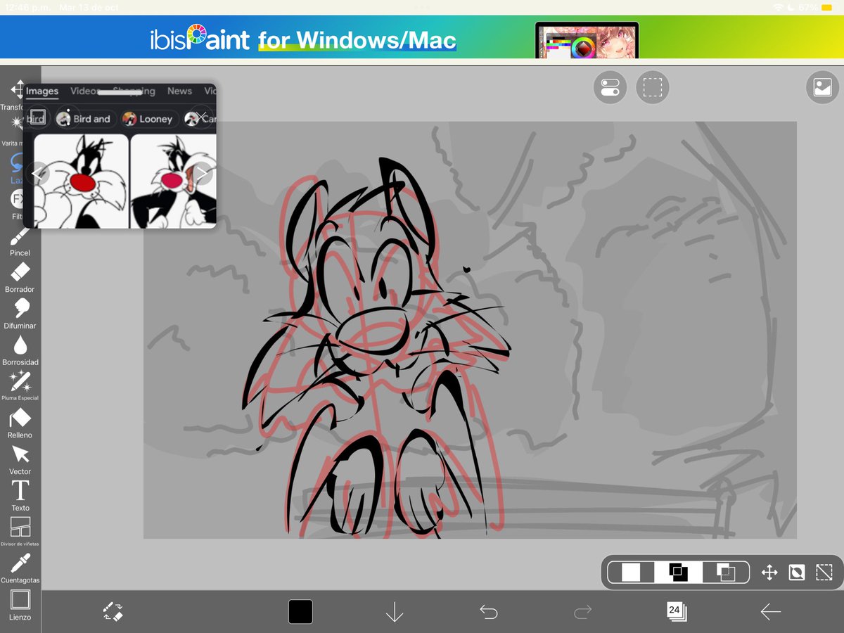
Task: Select the Divisor de viñetas tool
Action: pyautogui.click(x=20, y=532)
